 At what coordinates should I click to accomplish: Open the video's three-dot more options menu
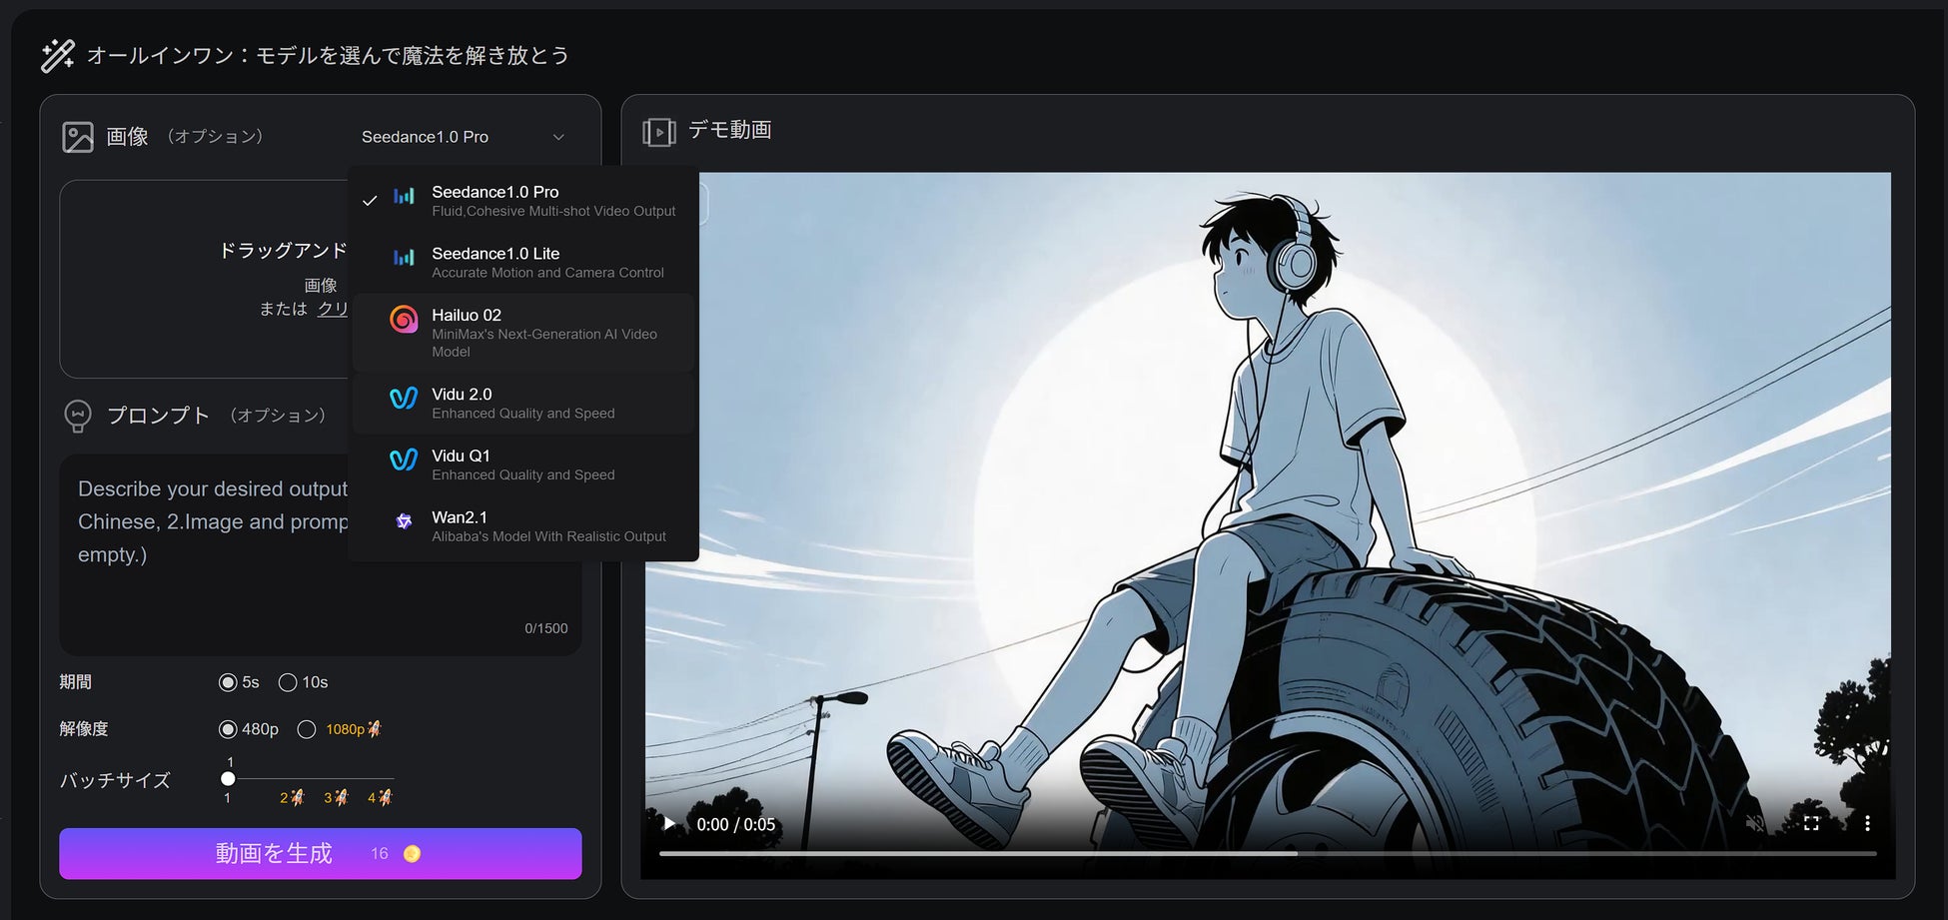pyautogui.click(x=1867, y=824)
